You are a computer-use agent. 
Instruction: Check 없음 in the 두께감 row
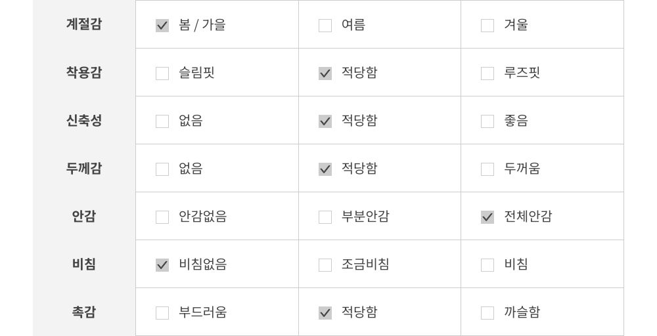[162, 169]
